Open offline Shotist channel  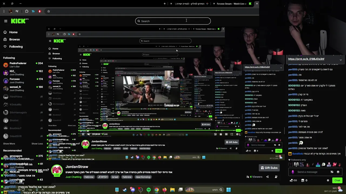click(x=23, y=120)
